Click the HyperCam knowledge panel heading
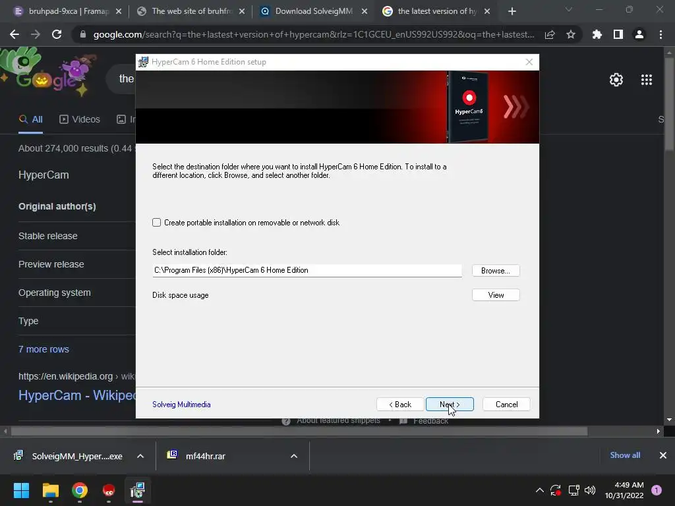Screen dimensions: 675x506 [44, 175]
